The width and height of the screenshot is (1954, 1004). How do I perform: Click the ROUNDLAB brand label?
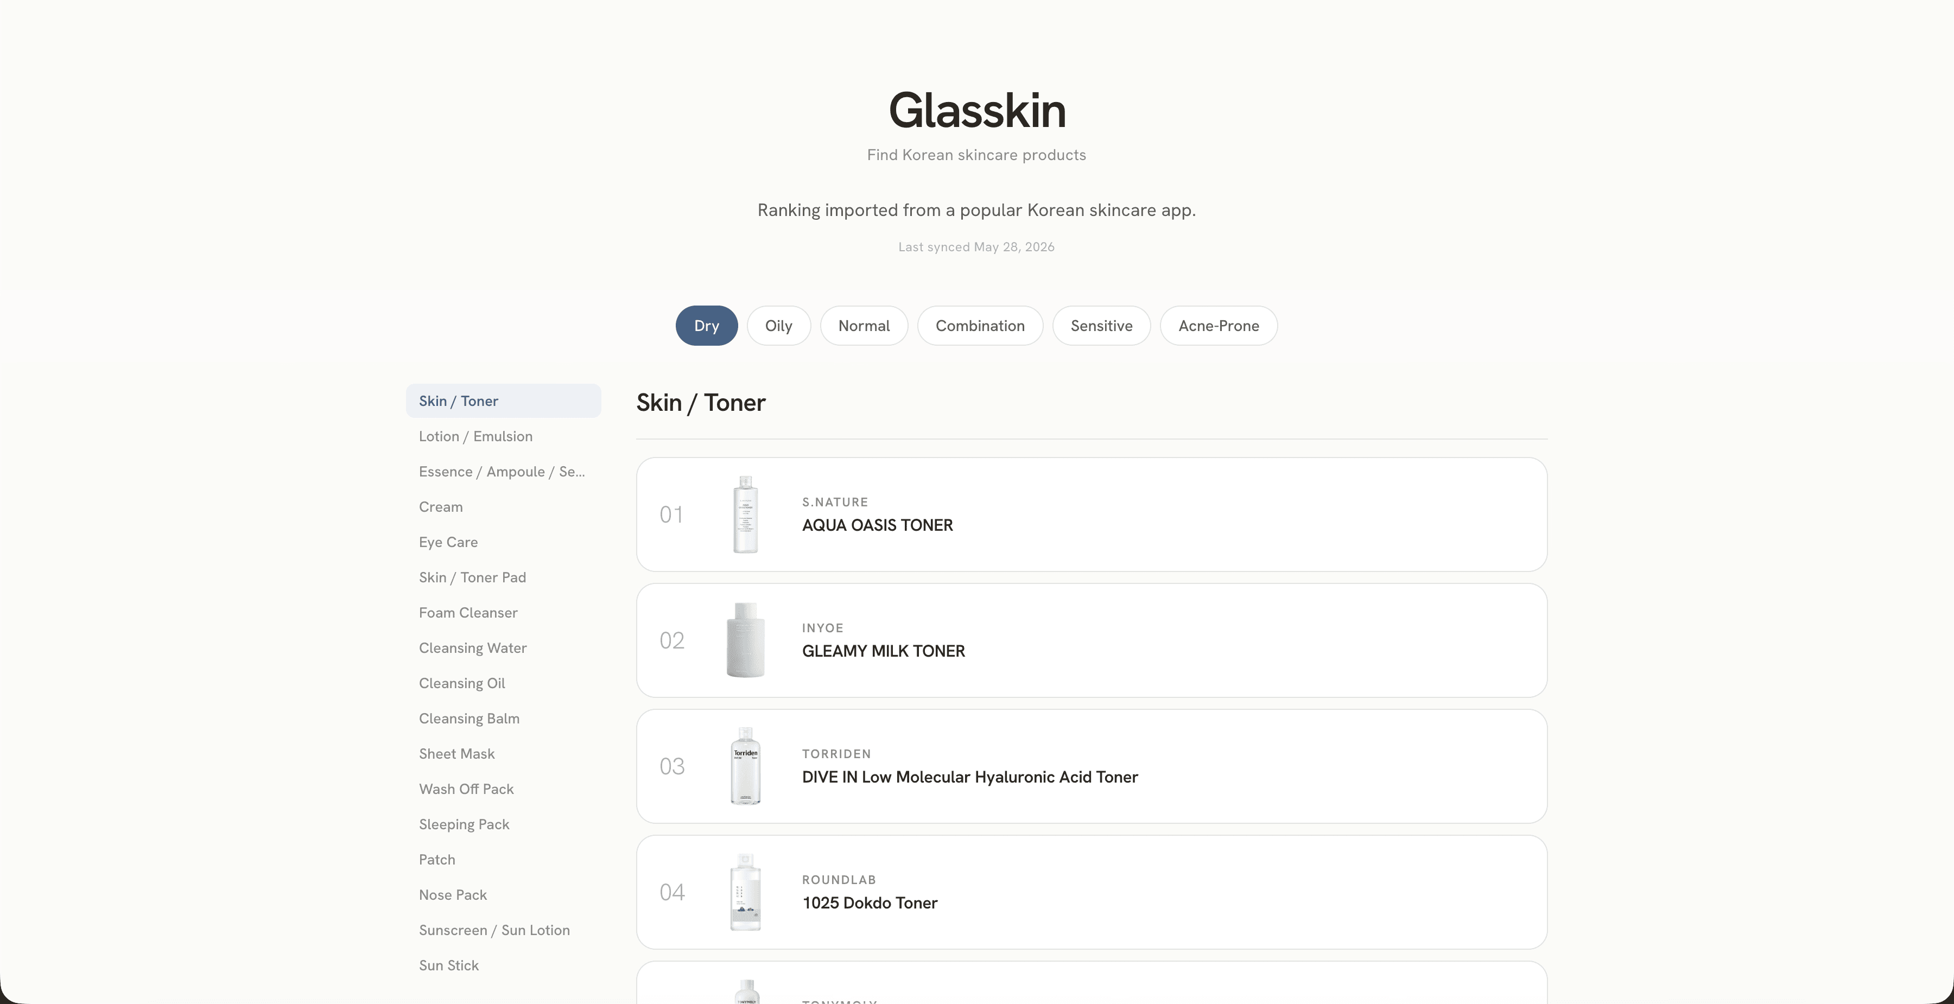(839, 880)
